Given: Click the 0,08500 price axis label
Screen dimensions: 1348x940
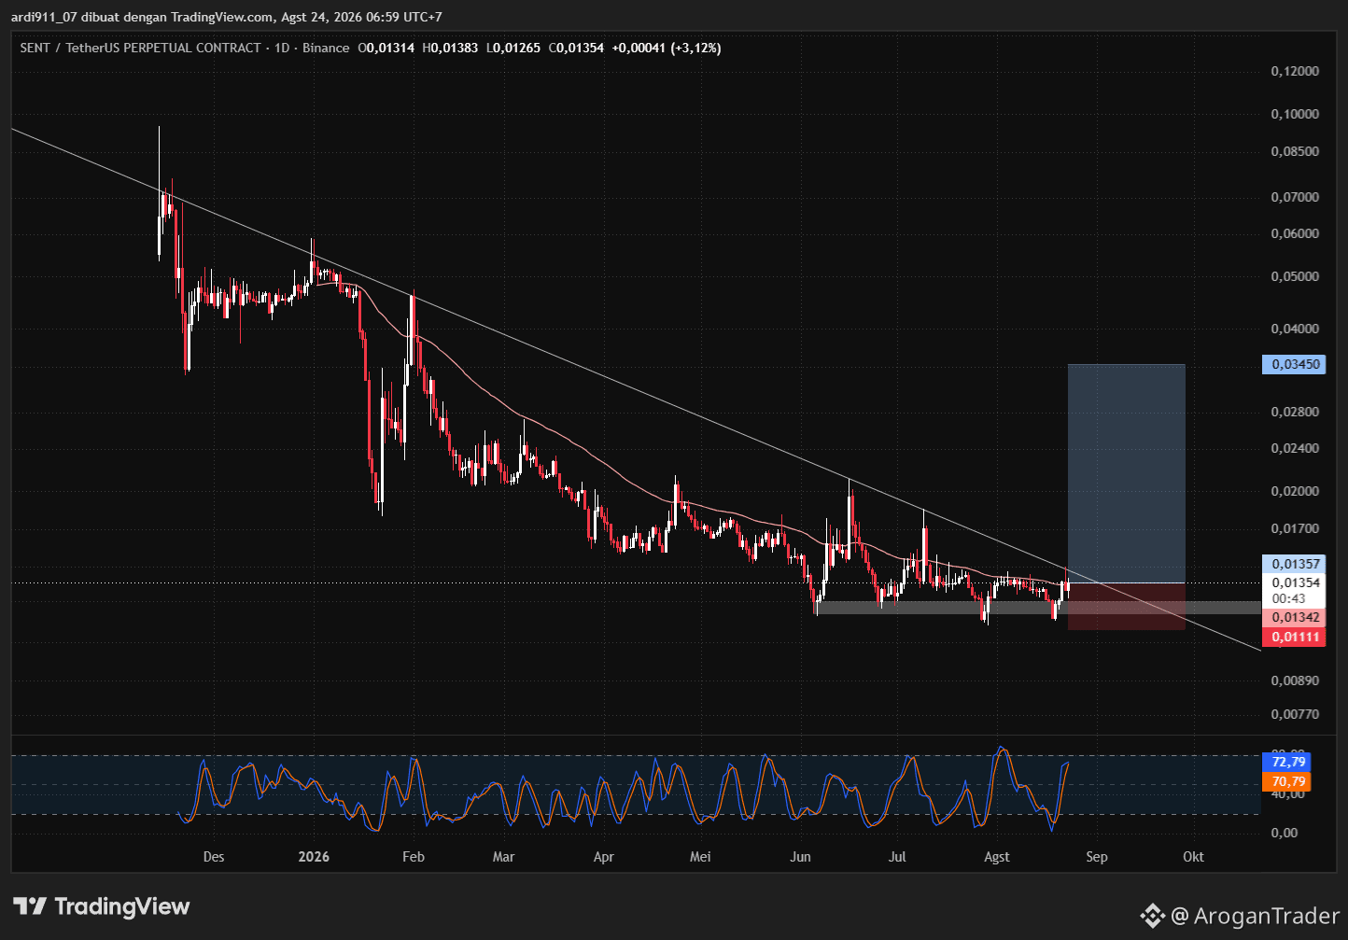Looking at the screenshot, I should [x=1296, y=151].
